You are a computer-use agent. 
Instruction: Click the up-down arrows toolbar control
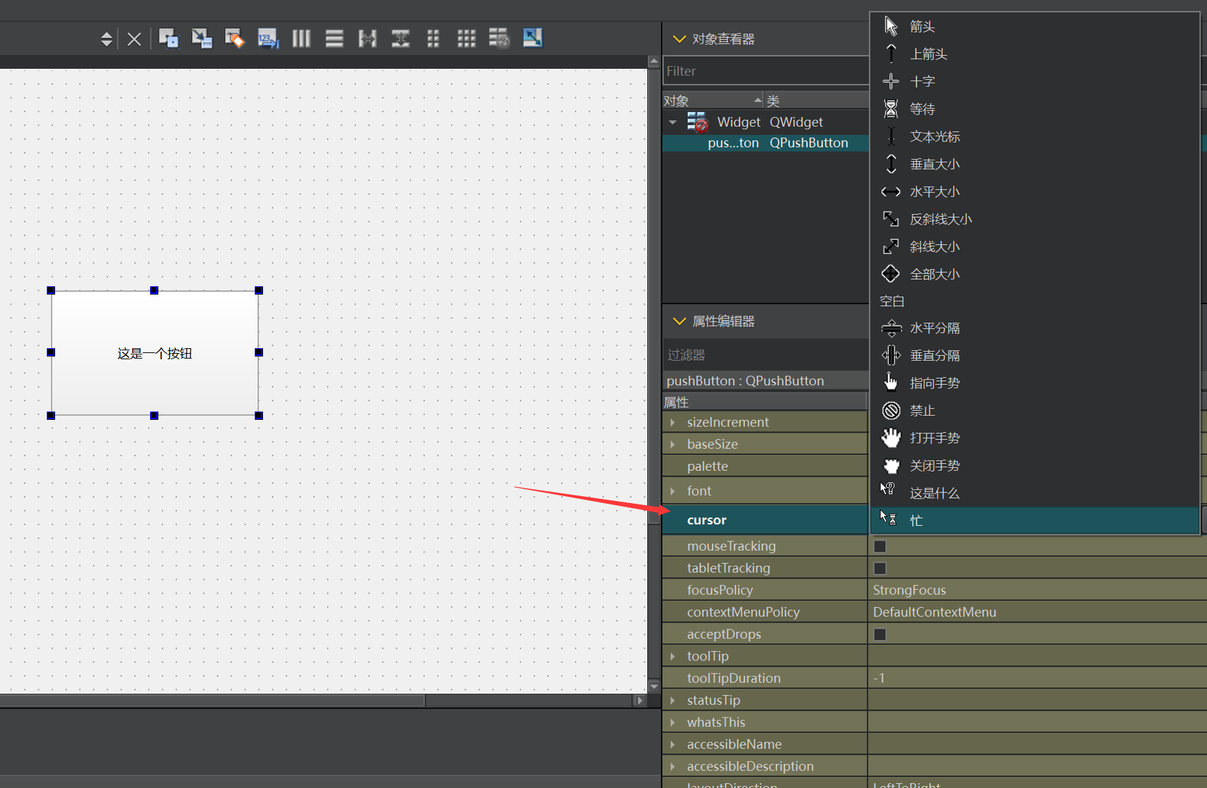point(106,39)
